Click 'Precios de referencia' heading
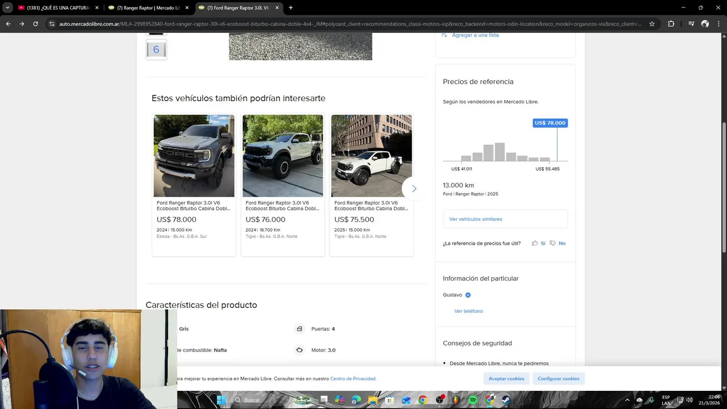 coord(478,82)
